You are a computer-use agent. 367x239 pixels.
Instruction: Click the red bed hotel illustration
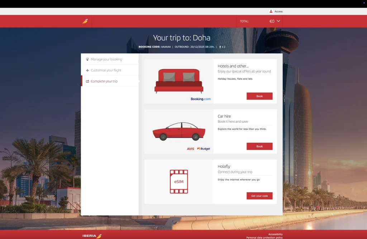pyautogui.click(x=179, y=81)
